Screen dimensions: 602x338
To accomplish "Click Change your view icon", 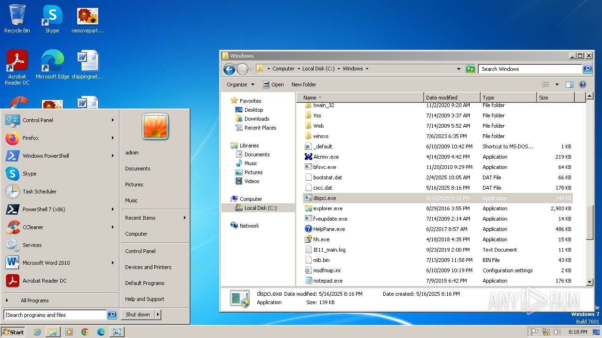I will tap(546, 84).
